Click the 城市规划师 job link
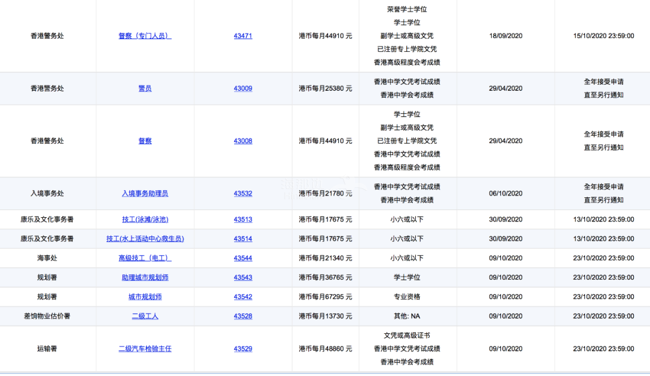650x376 pixels. tap(144, 297)
